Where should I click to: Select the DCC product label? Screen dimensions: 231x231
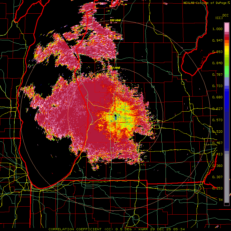tap(225, 15)
